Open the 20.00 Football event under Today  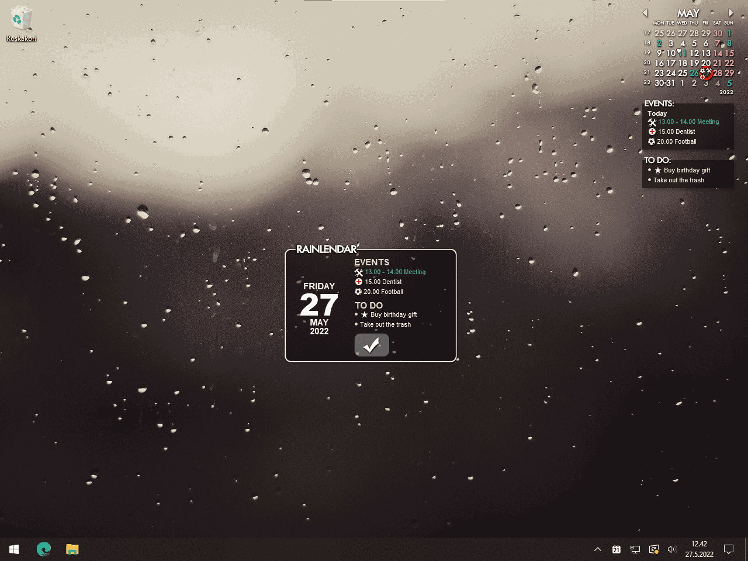coord(677,142)
